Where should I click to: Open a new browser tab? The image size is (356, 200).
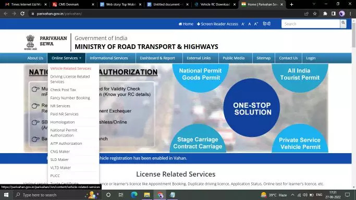pyautogui.click(x=291, y=4)
